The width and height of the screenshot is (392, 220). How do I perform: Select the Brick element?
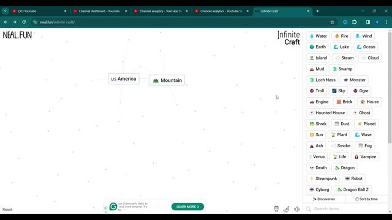pyautogui.click(x=344, y=102)
